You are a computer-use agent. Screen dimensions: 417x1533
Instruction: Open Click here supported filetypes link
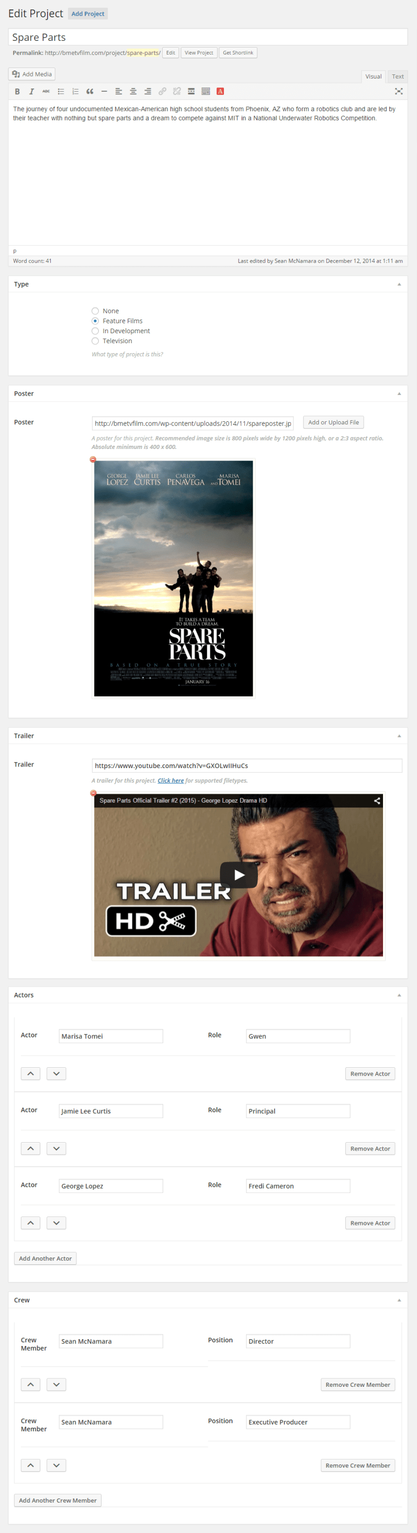coord(171,780)
